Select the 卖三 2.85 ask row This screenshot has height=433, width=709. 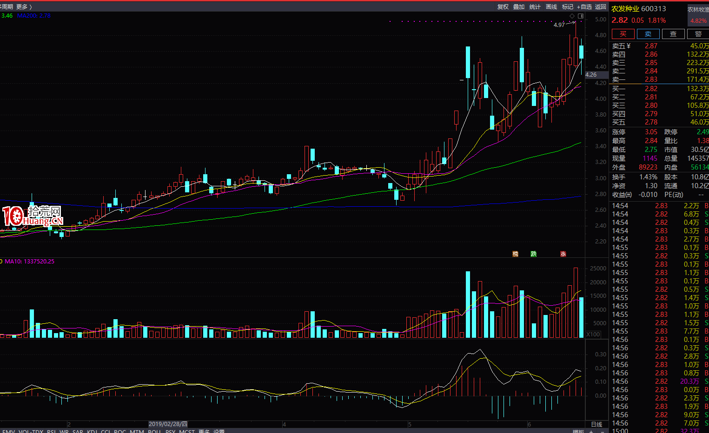point(660,63)
